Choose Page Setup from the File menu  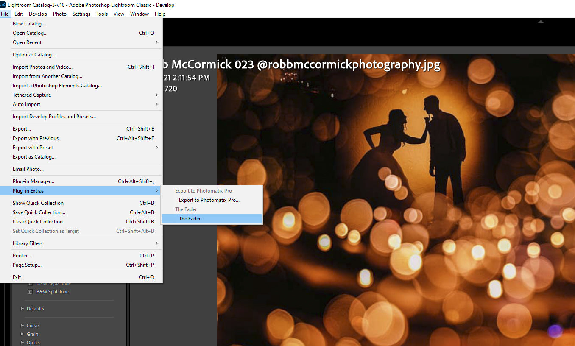pos(81,265)
